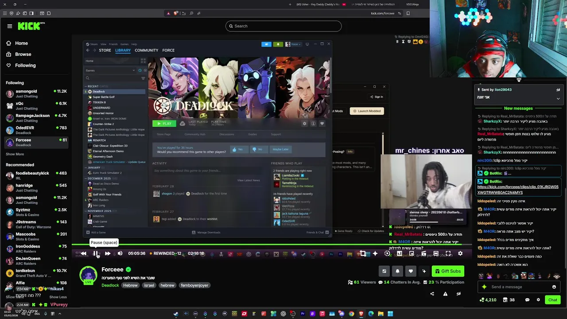
Task: Open xQc channel in Following list
Action: (35, 106)
